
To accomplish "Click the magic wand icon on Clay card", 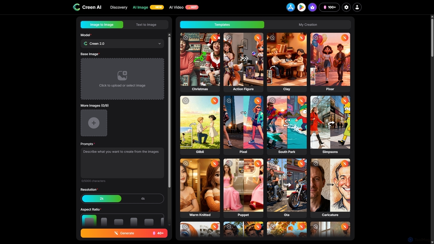I will pyautogui.click(x=301, y=38).
